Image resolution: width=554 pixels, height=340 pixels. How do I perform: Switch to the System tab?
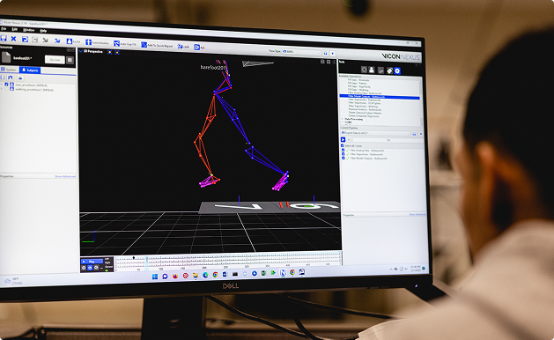pos(9,70)
